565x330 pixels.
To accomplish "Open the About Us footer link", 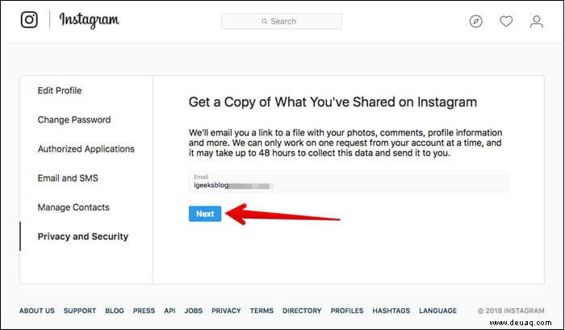I will coord(37,311).
